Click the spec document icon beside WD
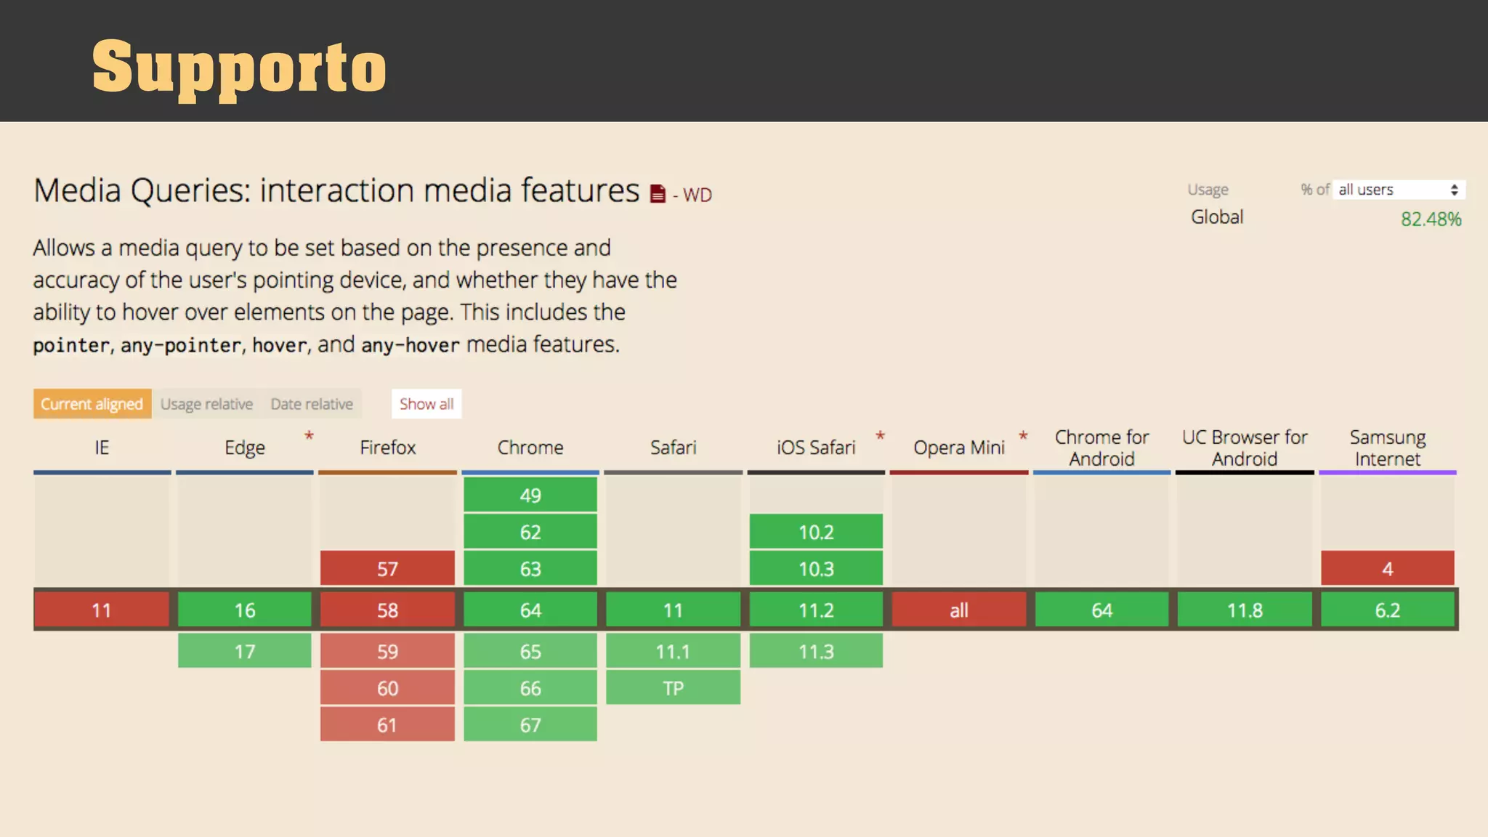The height and width of the screenshot is (837, 1488). tap(658, 194)
